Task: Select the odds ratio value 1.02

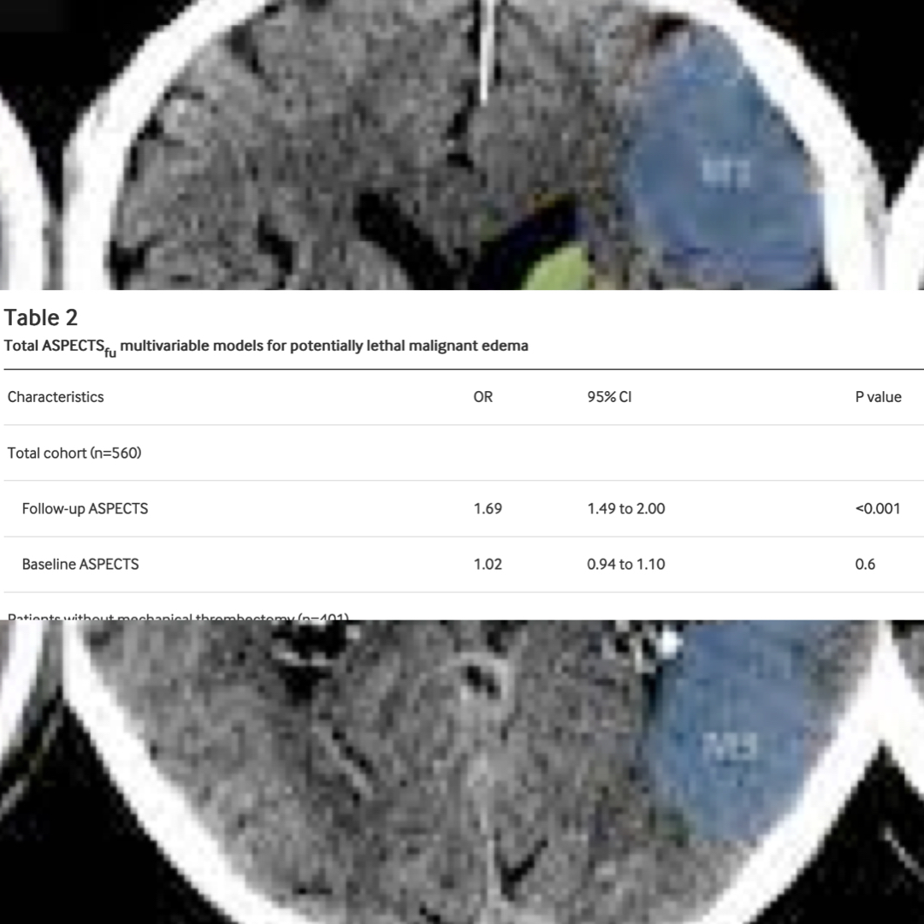Action: pyautogui.click(x=488, y=564)
